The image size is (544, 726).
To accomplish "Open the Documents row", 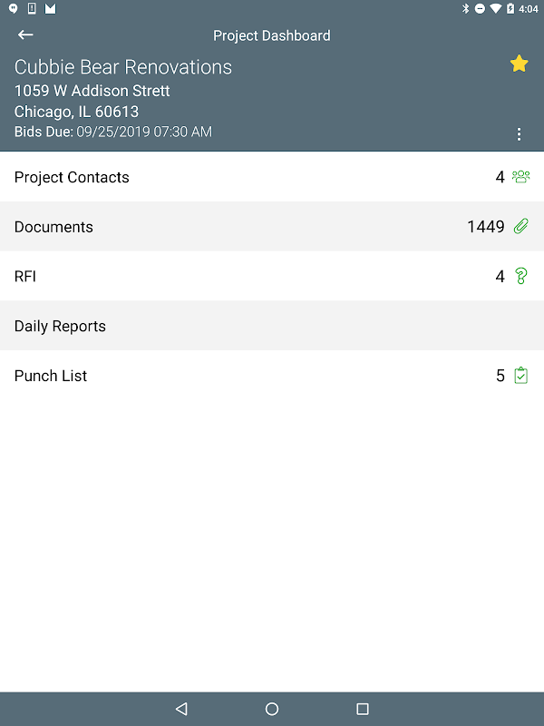I will point(54,227).
